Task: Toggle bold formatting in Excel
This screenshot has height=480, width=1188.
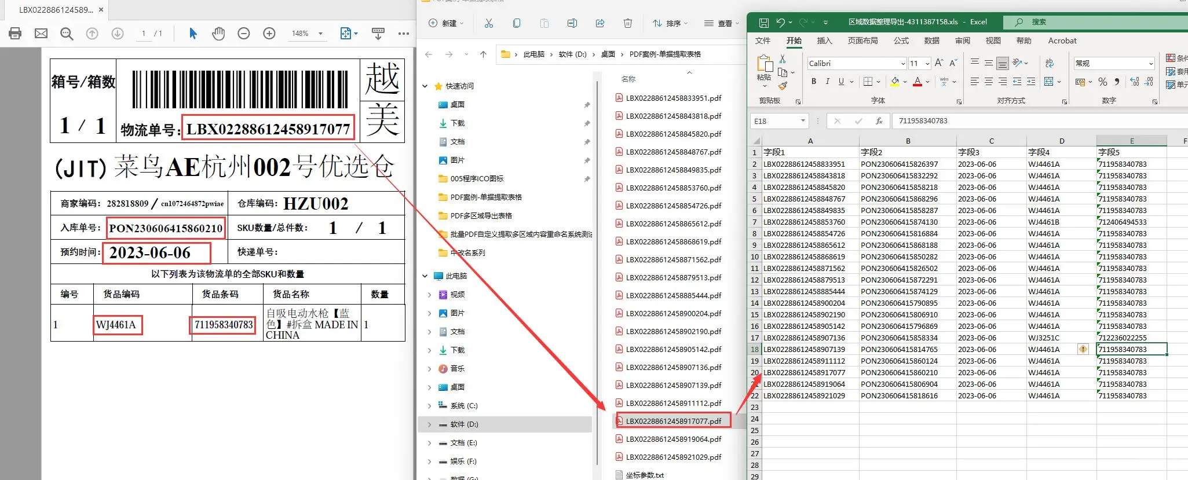Action: click(x=814, y=82)
